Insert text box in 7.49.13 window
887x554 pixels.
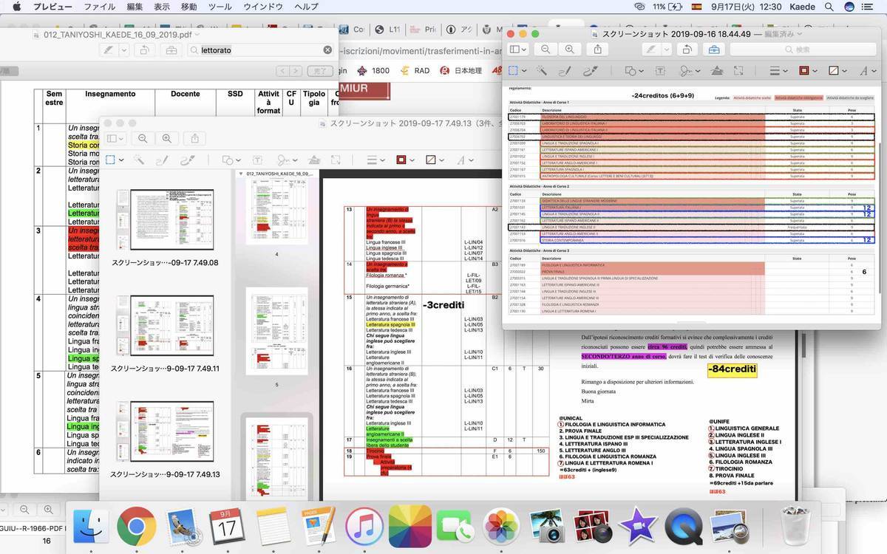pyautogui.click(x=256, y=160)
